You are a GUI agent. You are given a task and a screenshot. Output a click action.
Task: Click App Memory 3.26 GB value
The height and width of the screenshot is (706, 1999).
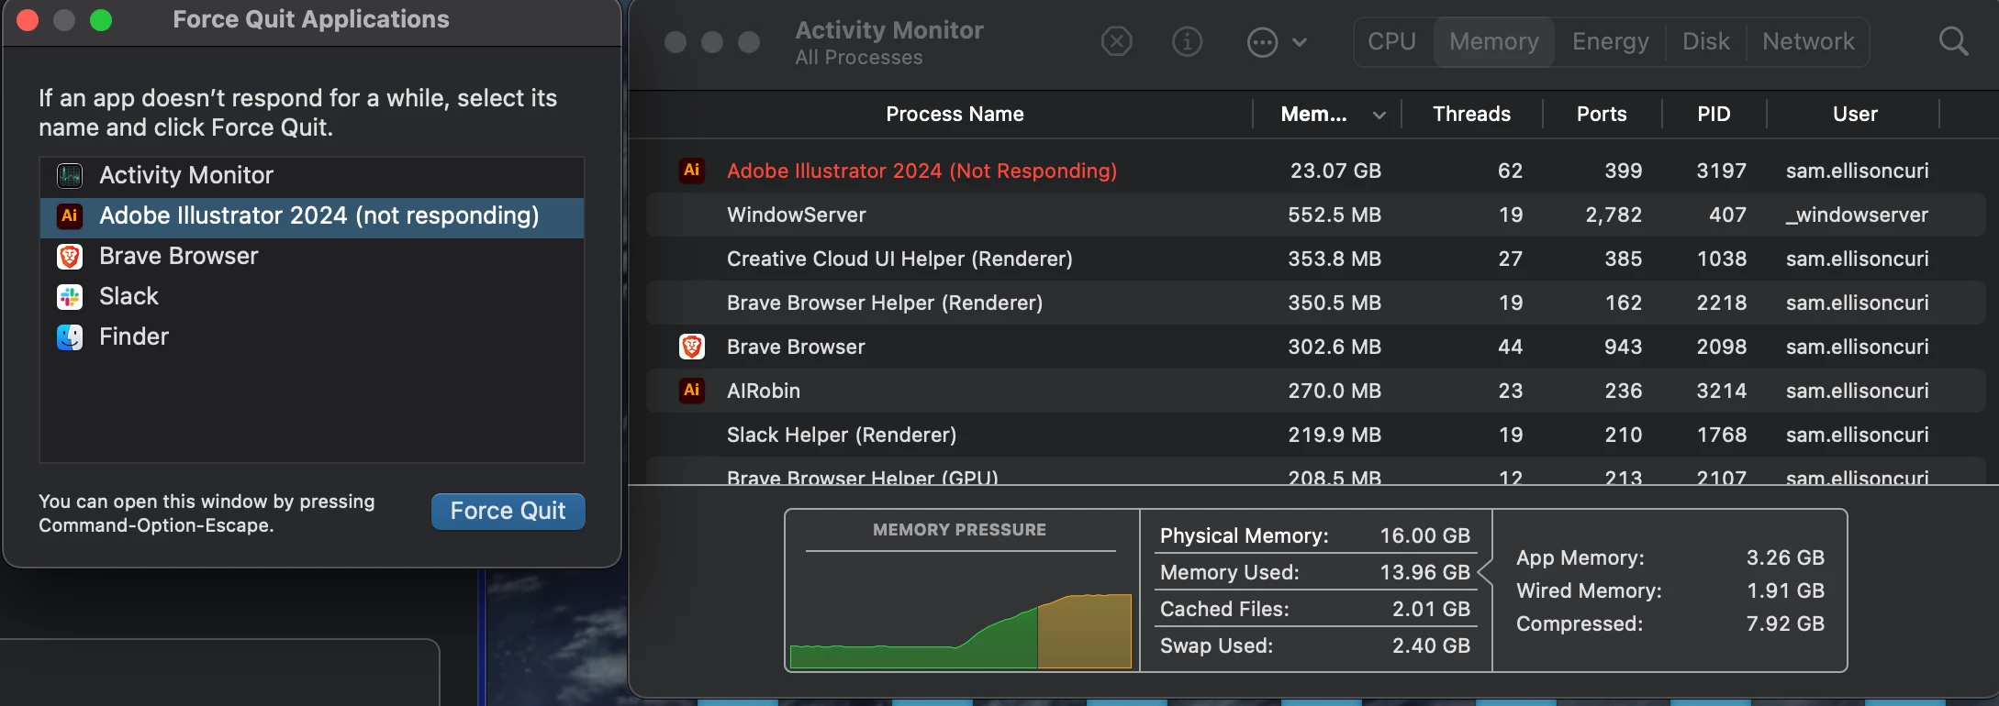[1785, 558]
